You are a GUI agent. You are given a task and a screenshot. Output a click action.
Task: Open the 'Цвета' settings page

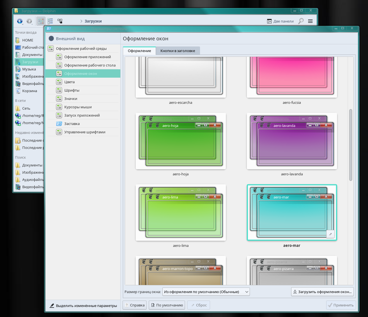coord(69,82)
